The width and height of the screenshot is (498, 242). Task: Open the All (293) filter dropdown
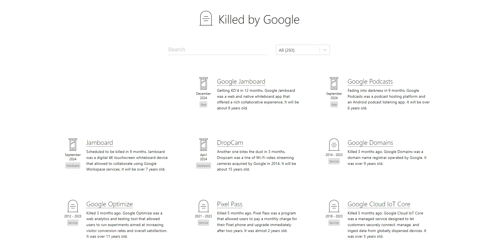(298, 50)
